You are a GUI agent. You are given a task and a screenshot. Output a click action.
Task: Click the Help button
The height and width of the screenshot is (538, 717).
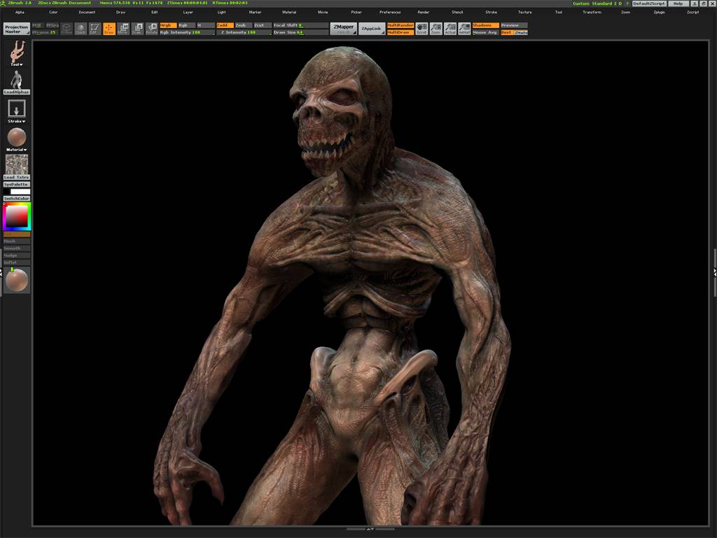[678, 3]
